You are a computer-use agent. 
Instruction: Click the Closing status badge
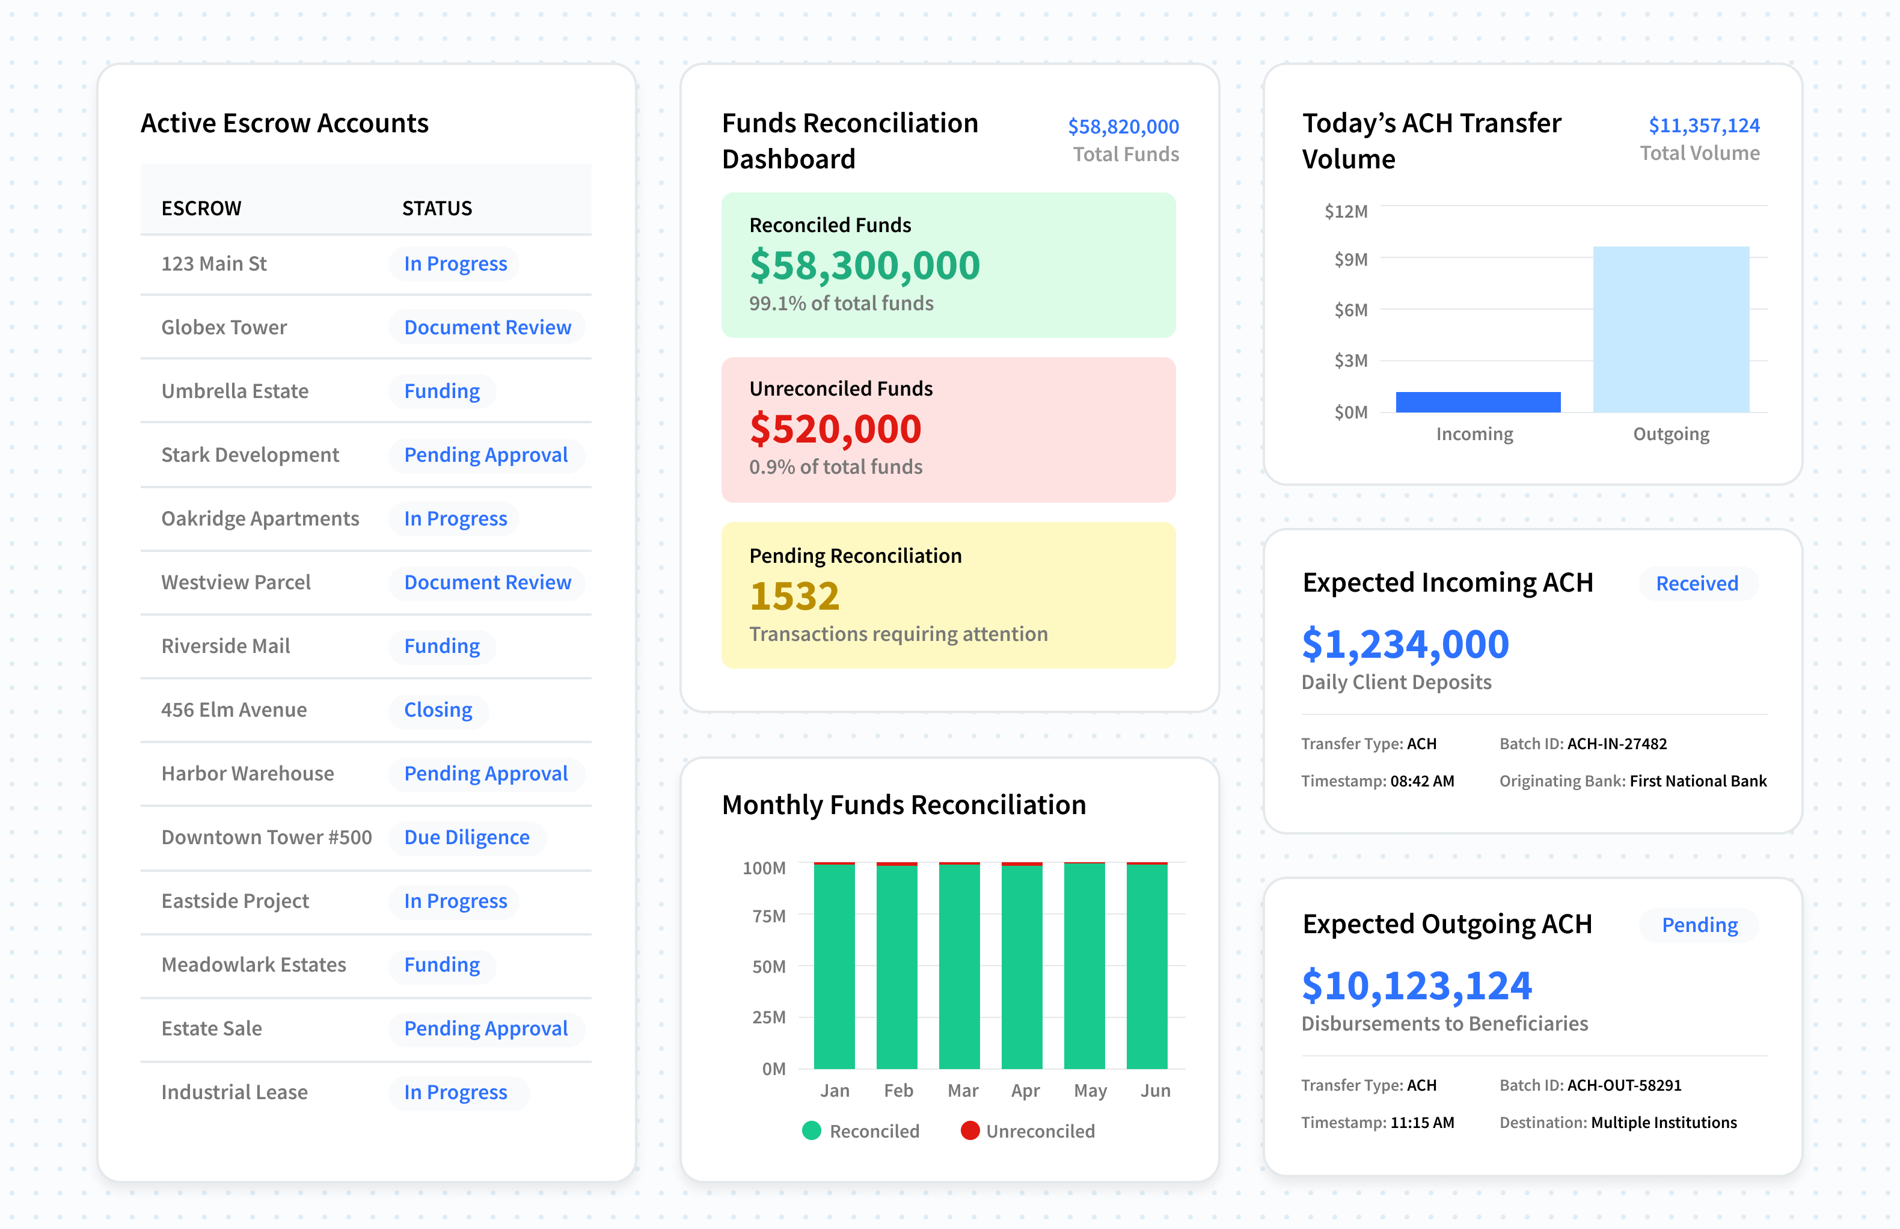pyautogui.click(x=438, y=711)
